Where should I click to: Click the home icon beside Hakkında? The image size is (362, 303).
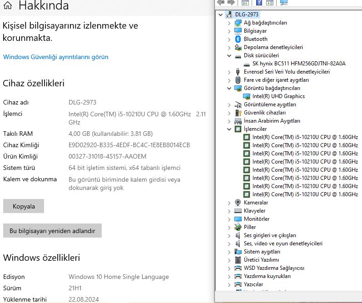click(x=8, y=5)
